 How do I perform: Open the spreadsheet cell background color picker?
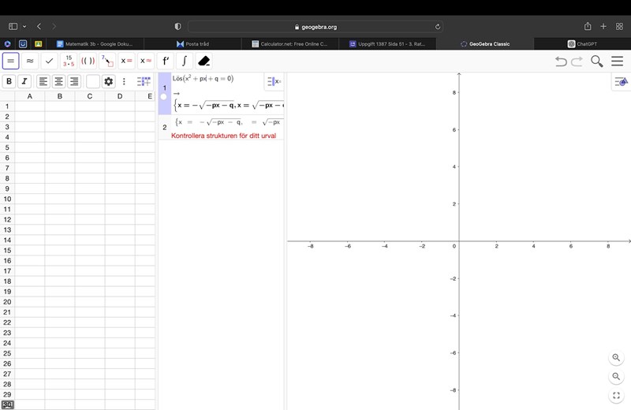(93, 81)
